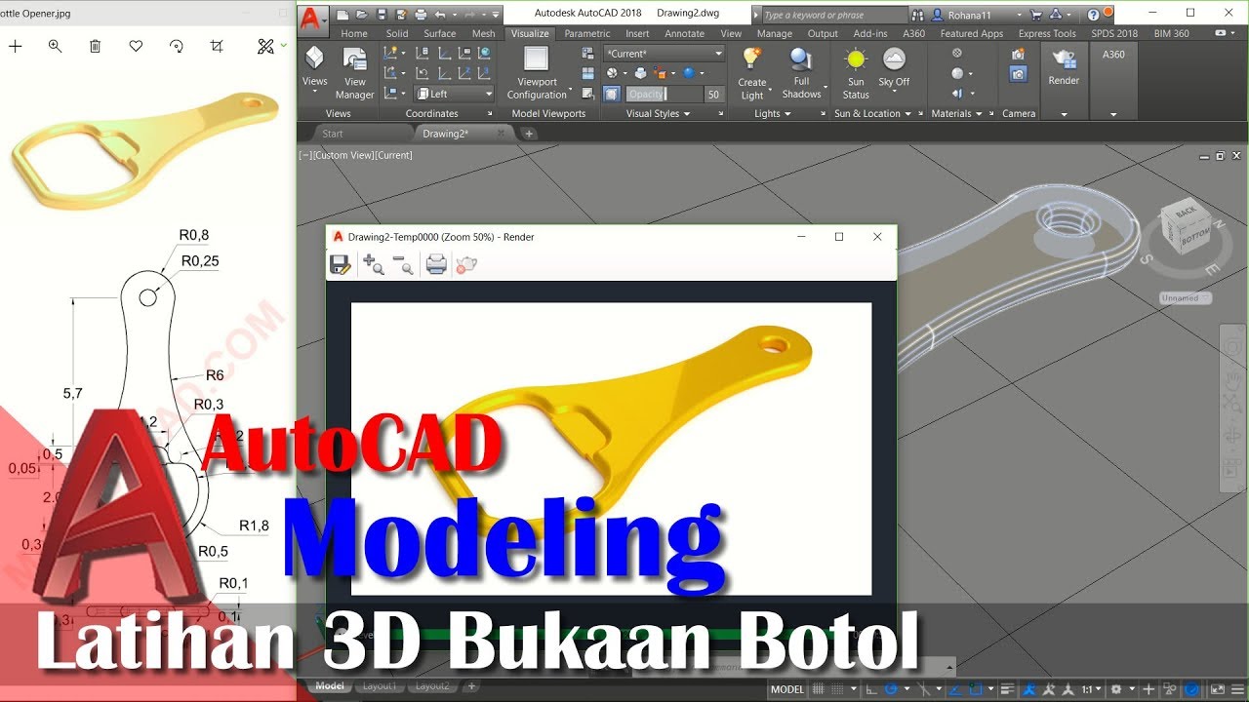The height and width of the screenshot is (702, 1249).
Task: Toggle the MODEL space button in status bar
Action: [787, 689]
